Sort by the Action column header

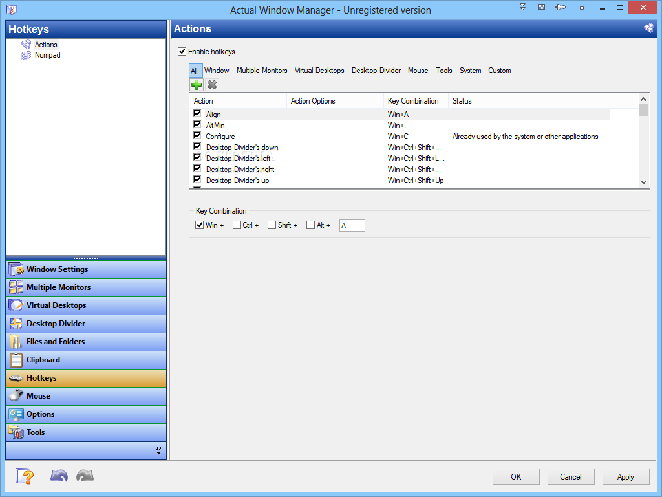tap(238, 101)
